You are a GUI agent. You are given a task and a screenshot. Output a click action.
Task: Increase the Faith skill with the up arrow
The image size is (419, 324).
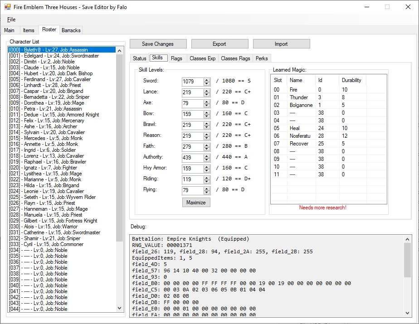click(x=207, y=145)
